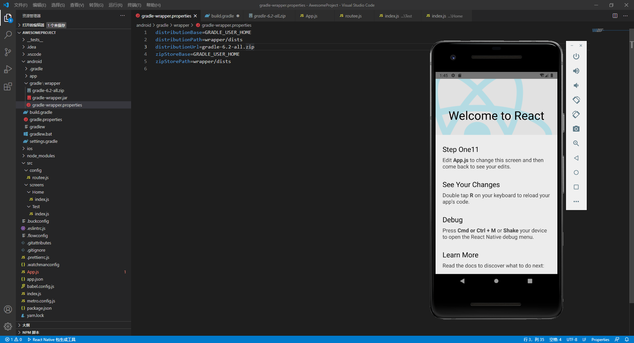Click React Native packager status button
This screenshot has width=634, height=343.
pos(52,339)
